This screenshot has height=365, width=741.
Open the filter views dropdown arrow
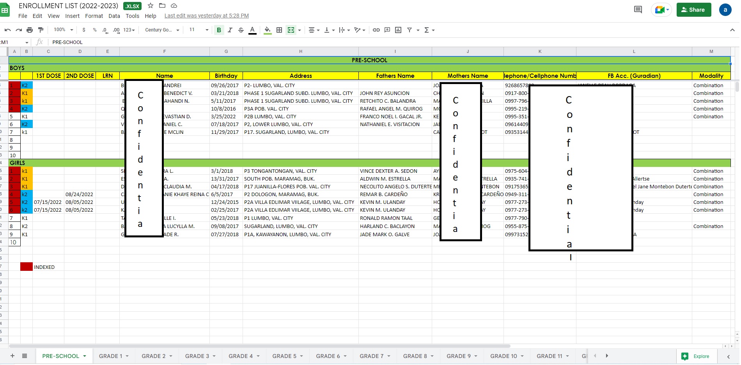418,30
